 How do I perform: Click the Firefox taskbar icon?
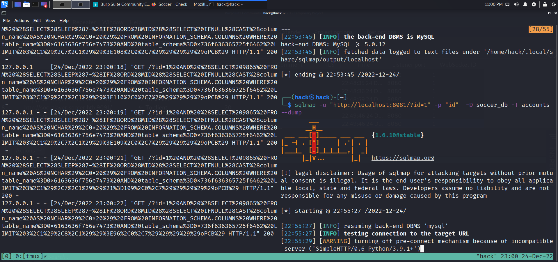coord(154,4)
